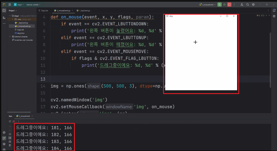Go to next highlighted error arrow
The height and width of the screenshot is (151, 277).
click(x=269, y=15)
